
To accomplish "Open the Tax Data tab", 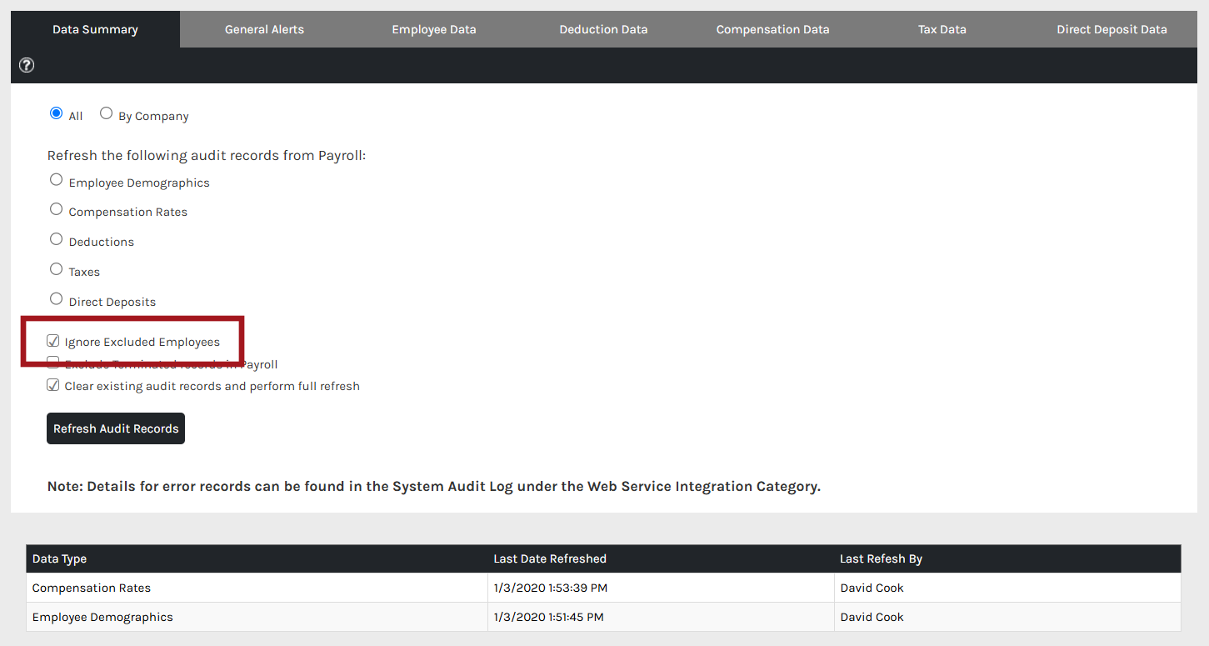I will 942,29.
